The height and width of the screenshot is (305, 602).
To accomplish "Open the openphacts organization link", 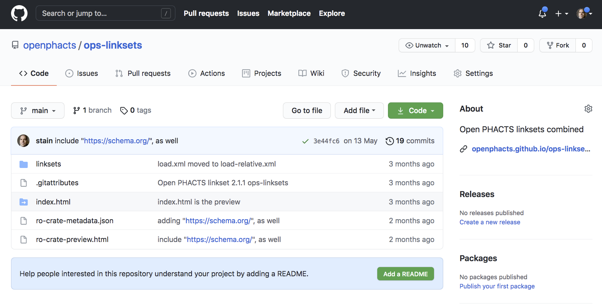I will pos(50,45).
